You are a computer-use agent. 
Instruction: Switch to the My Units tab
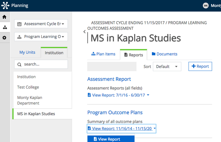(27, 52)
